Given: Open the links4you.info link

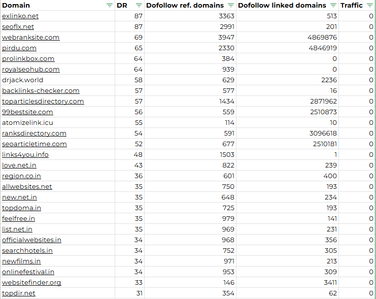Looking at the screenshot, I should pyautogui.click(x=25, y=154).
